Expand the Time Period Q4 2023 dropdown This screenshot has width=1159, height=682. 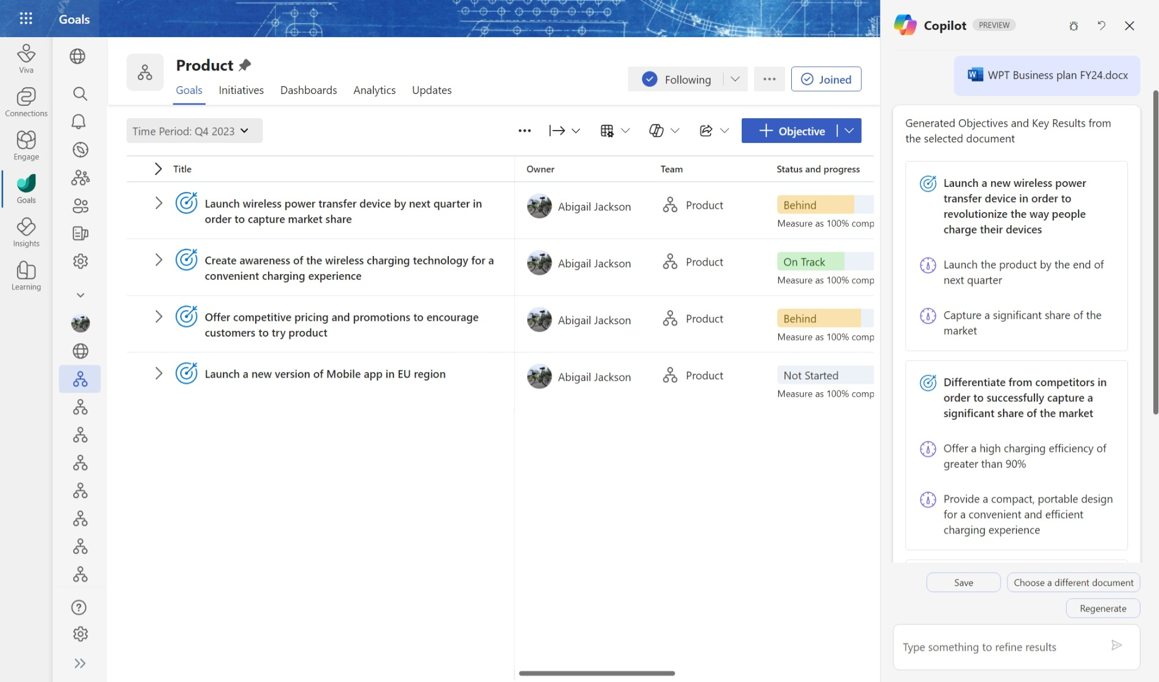(246, 130)
